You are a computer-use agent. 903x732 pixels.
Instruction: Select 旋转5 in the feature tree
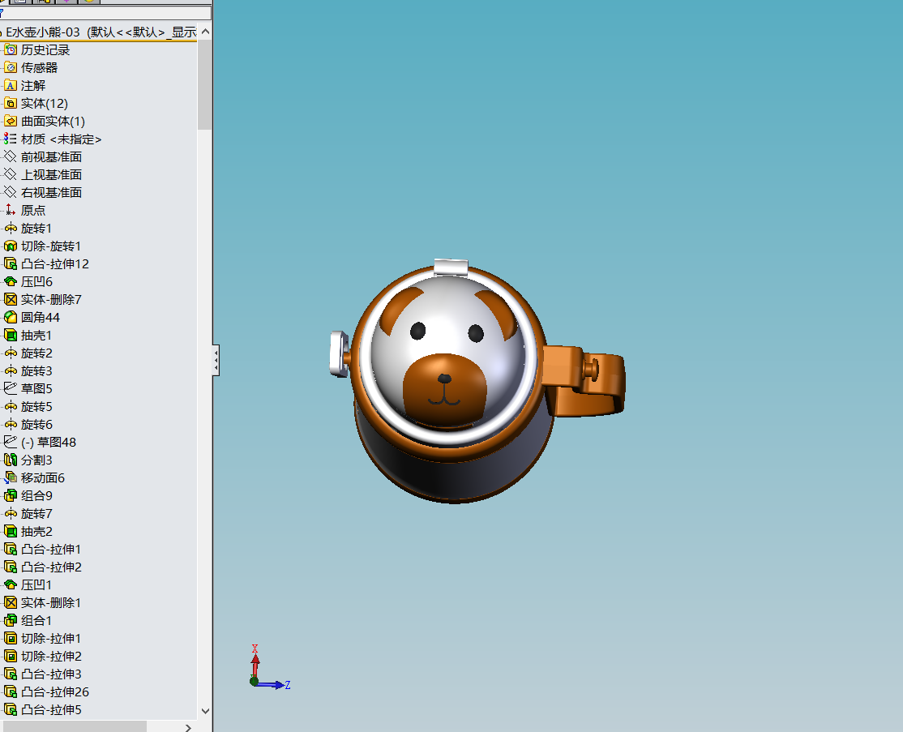[x=36, y=407]
